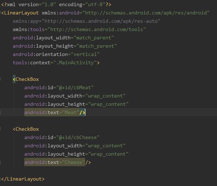Click the greyed xmlns:app res-auto line

tap(87, 21)
